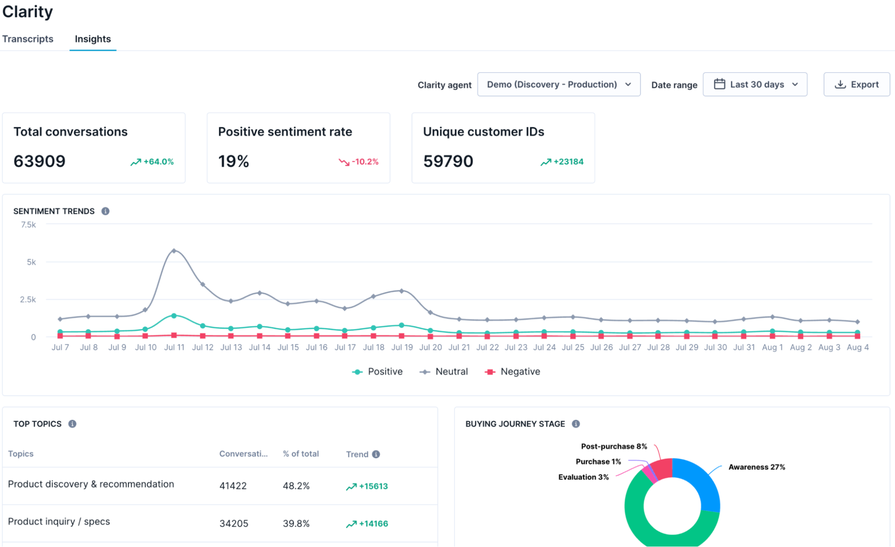The width and height of the screenshot is (895, 547).
Task: Click the download icon in the Export button
Action: click(840, 84)
